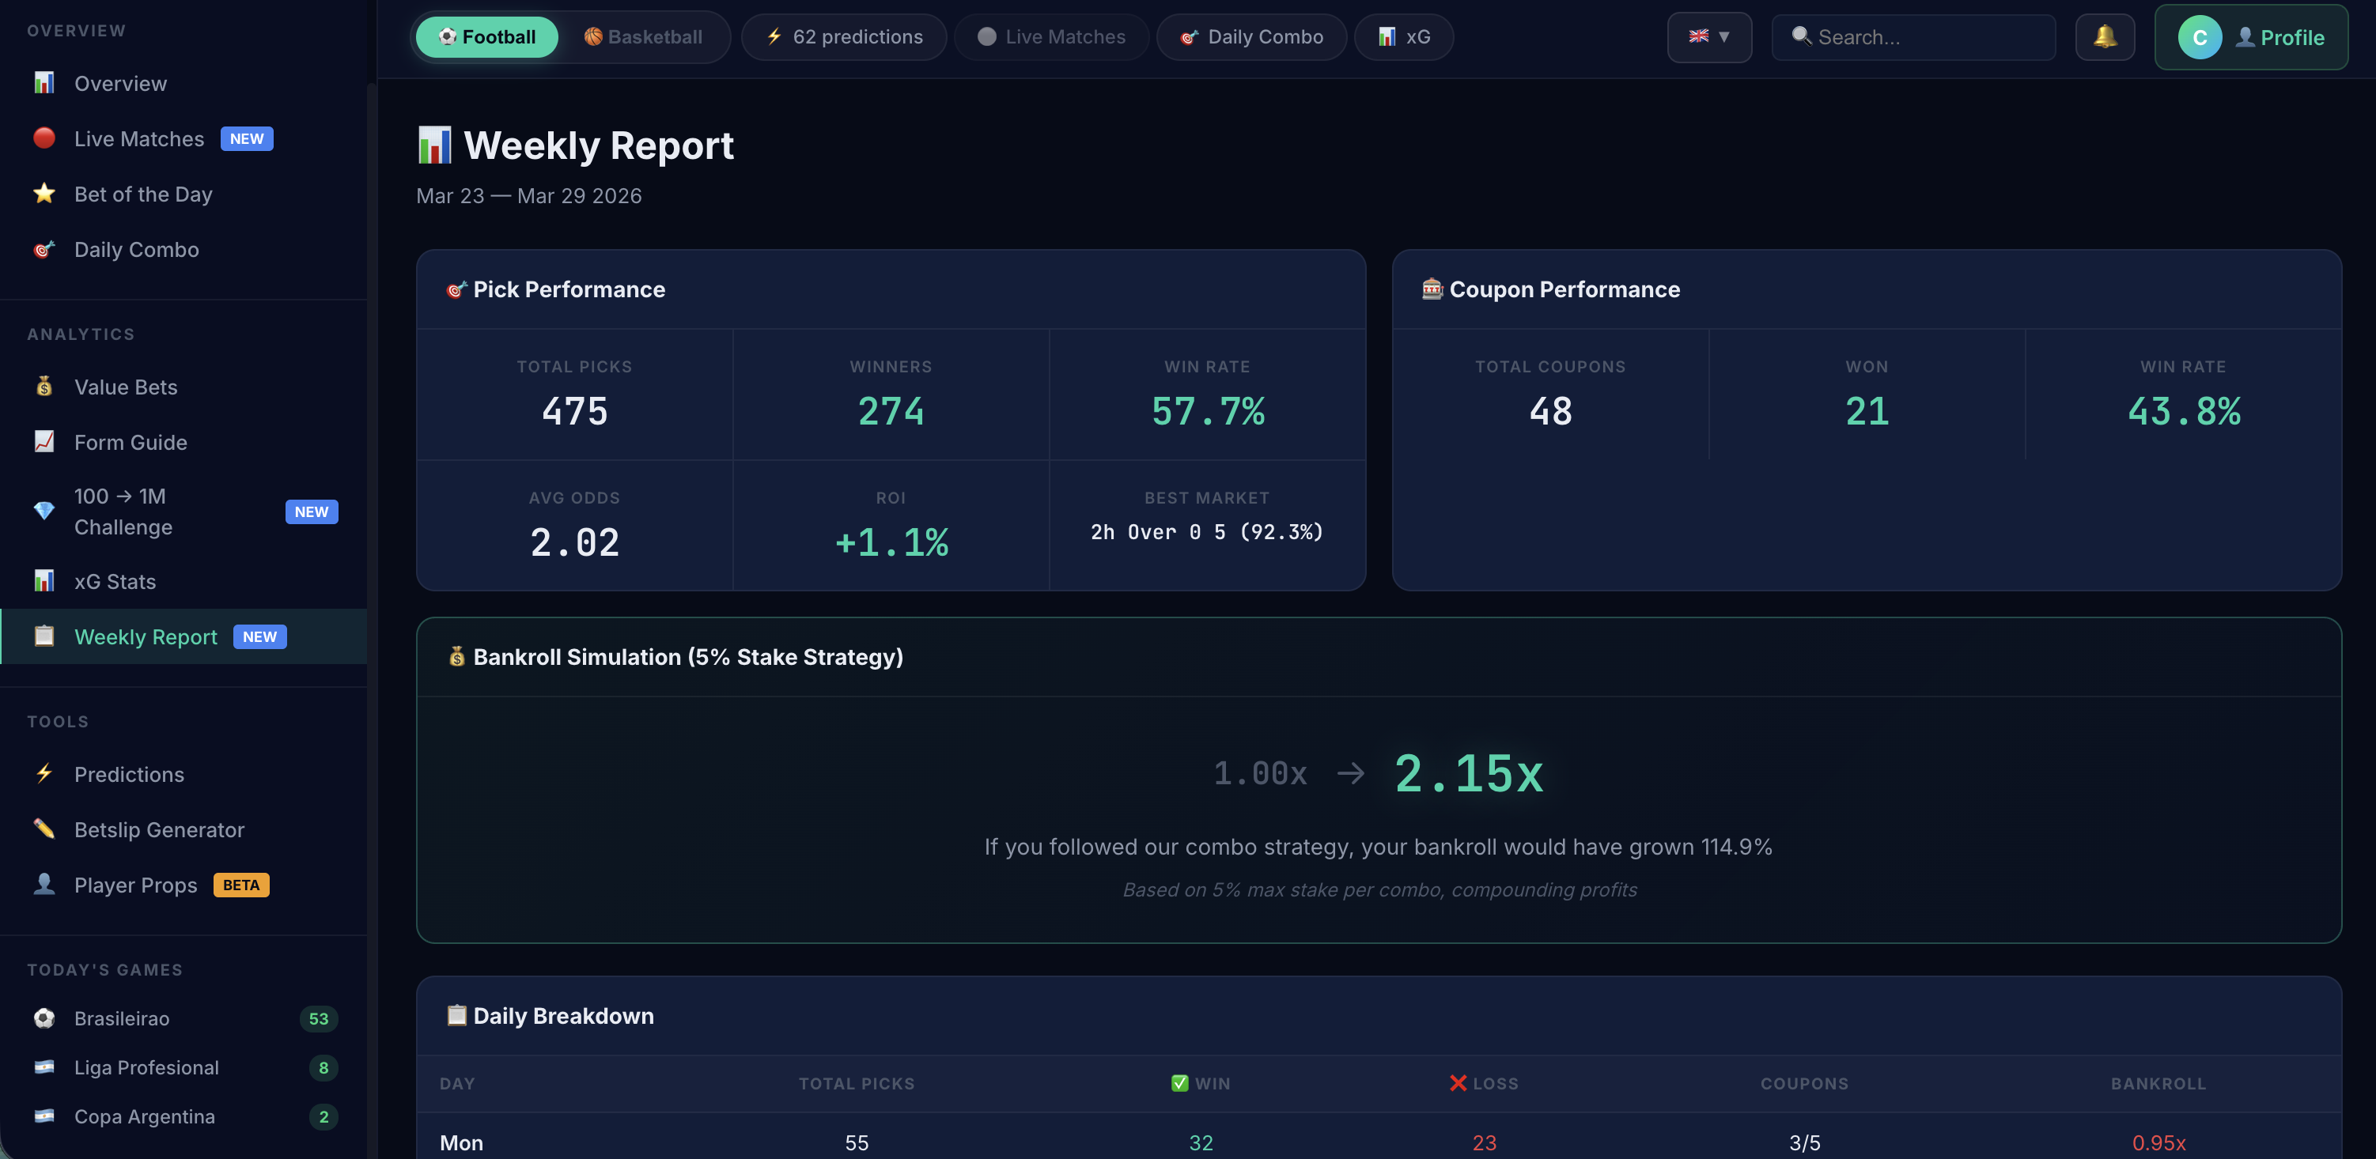
Task: Open xG Stats in the sidebar
Action: coord(115,581)
